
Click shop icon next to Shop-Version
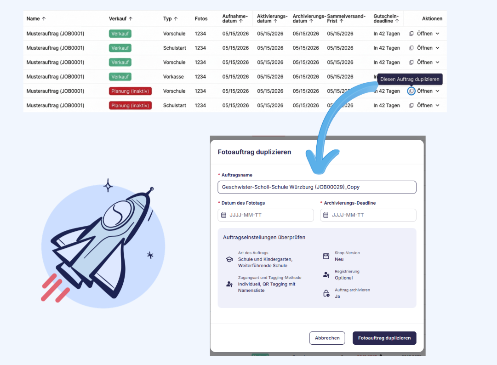click(x=326, y=257)
